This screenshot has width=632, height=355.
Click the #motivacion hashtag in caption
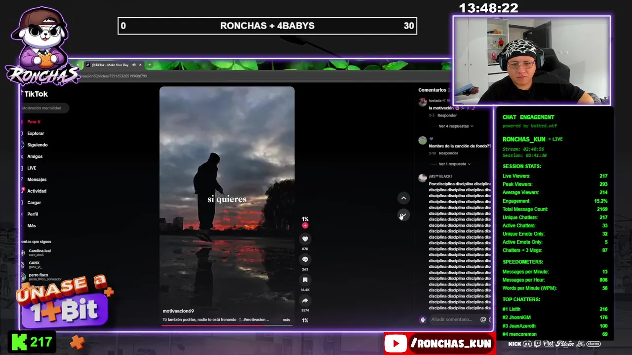(256, 320)
